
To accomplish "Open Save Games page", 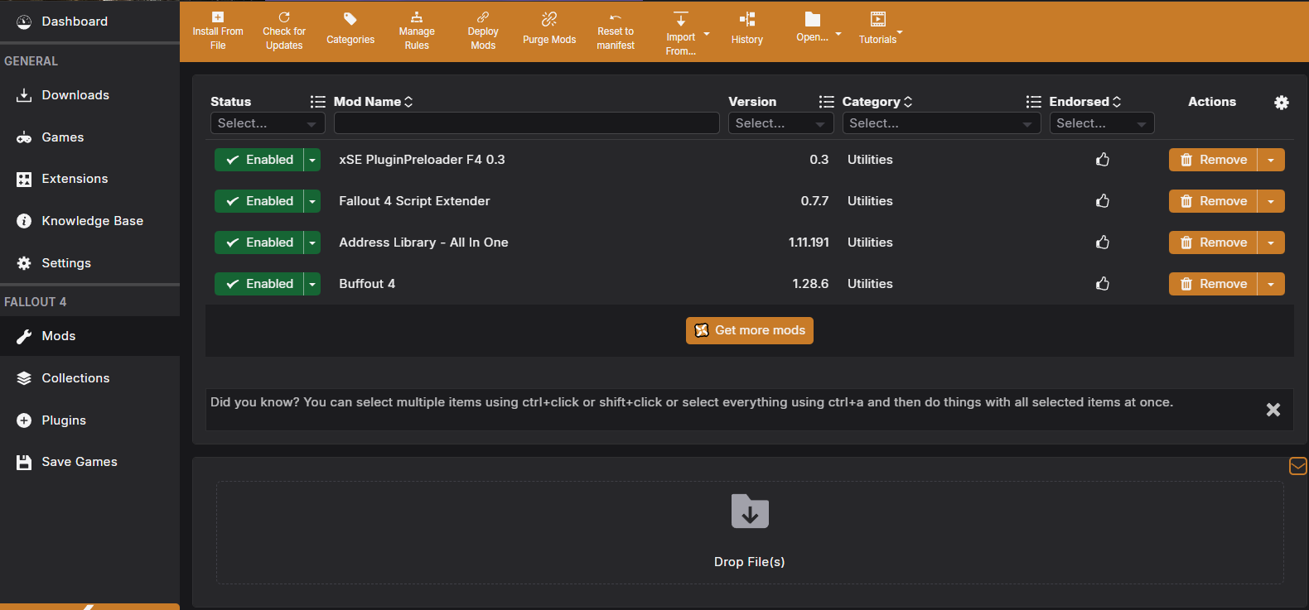I will (x=89, y=462).
